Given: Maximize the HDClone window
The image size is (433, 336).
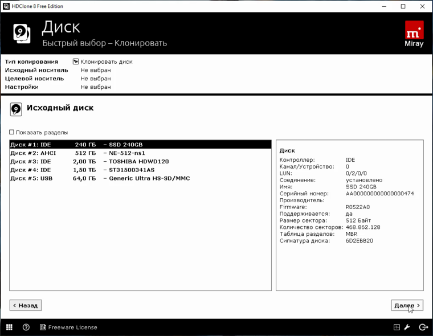Looking at the screenshot, I should coord(403,6).
